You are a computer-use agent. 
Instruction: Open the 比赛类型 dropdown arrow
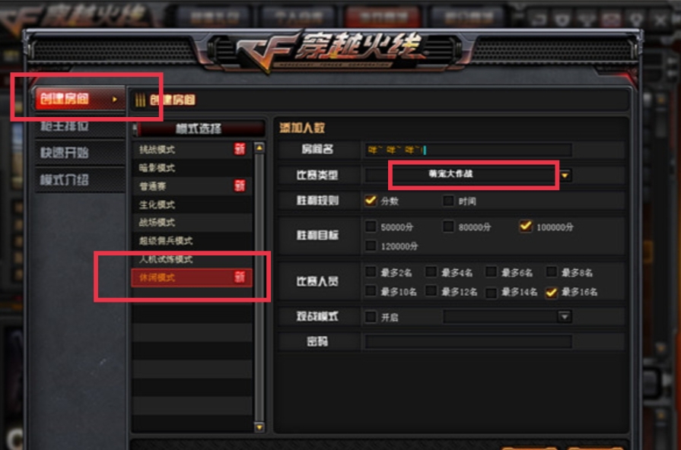click(565, 176)
